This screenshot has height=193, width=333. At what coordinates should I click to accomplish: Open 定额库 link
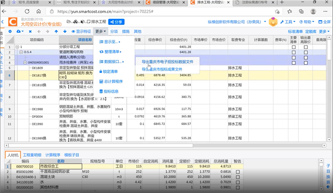pyautogui.click(x=310, y=32)
